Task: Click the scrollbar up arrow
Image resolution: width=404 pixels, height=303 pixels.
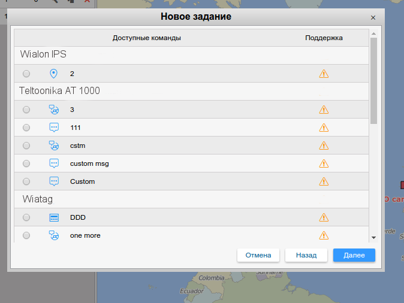Action: coord(373,34)
